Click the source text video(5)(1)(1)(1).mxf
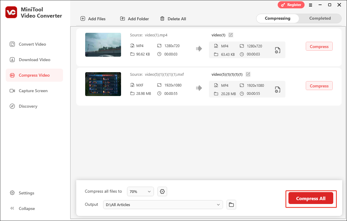347x221 pixels. (x=164, y=74)
